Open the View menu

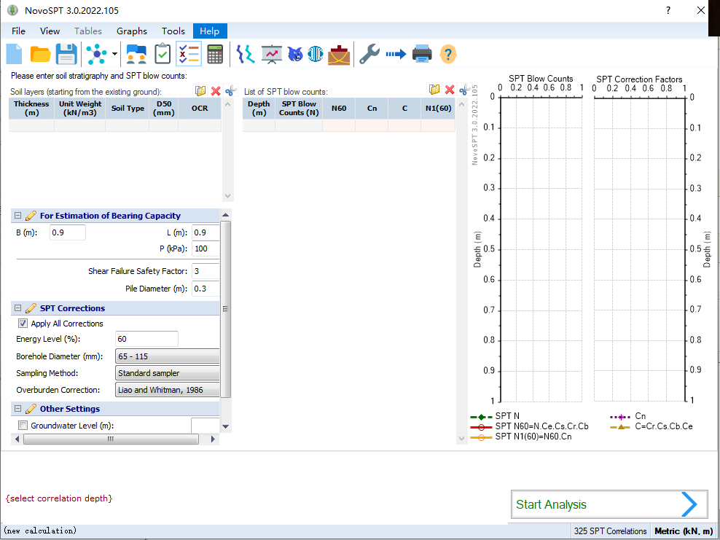click(x=50, y=31)
